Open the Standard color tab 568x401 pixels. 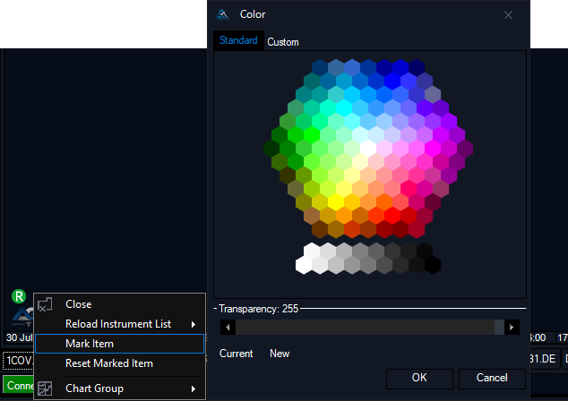coord(238,41)
